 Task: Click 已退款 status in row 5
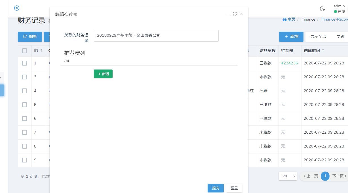click(x=265, y=105)
